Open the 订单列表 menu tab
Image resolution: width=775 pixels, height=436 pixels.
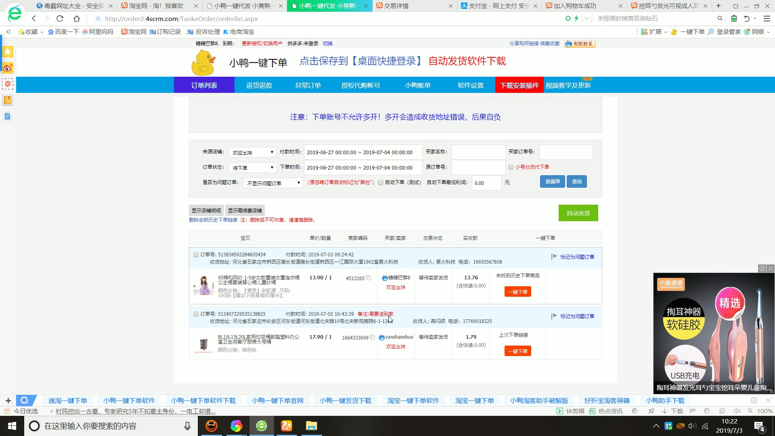point(204,85)
